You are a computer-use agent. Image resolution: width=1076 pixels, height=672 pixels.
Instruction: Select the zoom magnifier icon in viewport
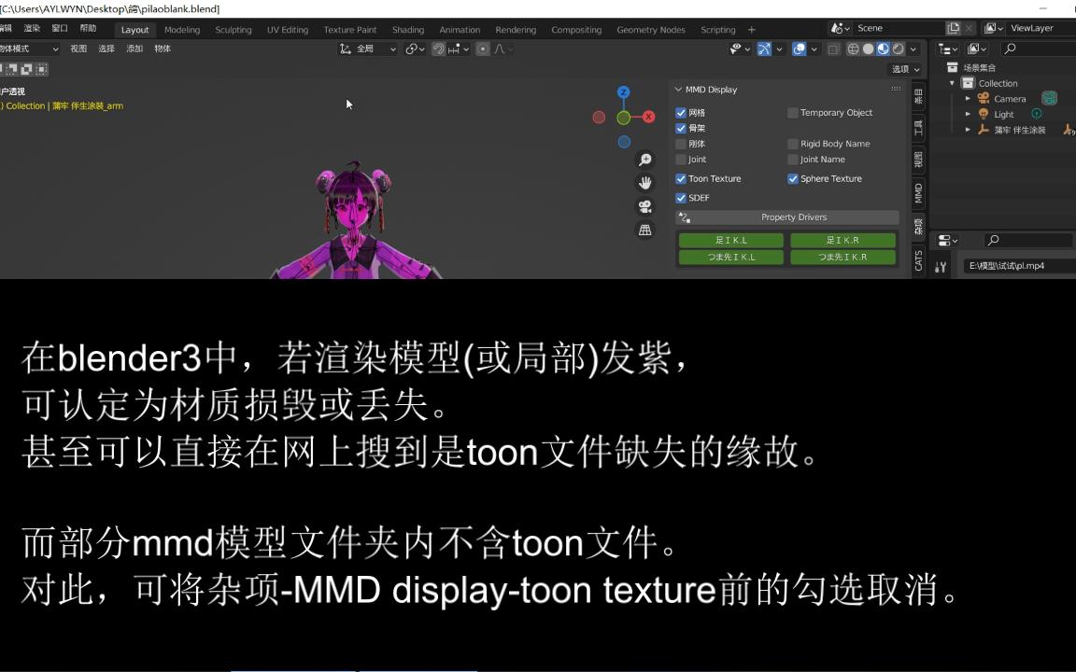click(x=644, y=160)
